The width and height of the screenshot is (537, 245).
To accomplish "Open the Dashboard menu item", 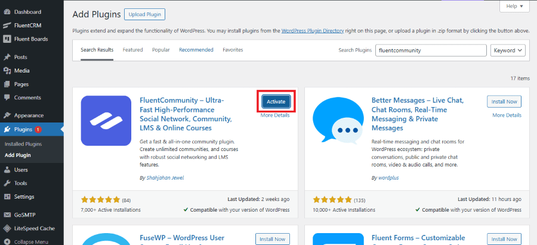I will pyautogui.click(x=27, y=12).
